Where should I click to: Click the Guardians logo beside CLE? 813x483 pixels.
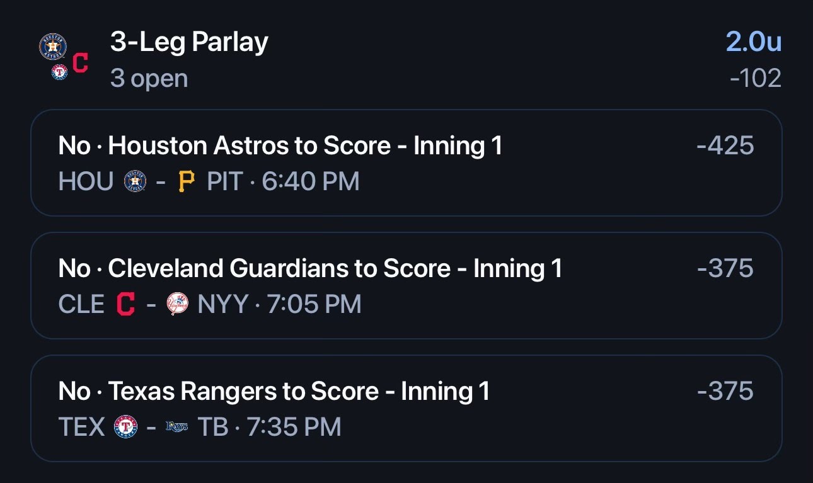(126, 305)
